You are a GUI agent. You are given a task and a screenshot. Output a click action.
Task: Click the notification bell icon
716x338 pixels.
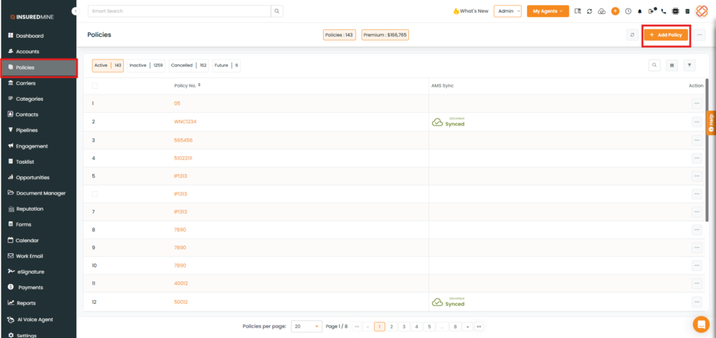639,11
